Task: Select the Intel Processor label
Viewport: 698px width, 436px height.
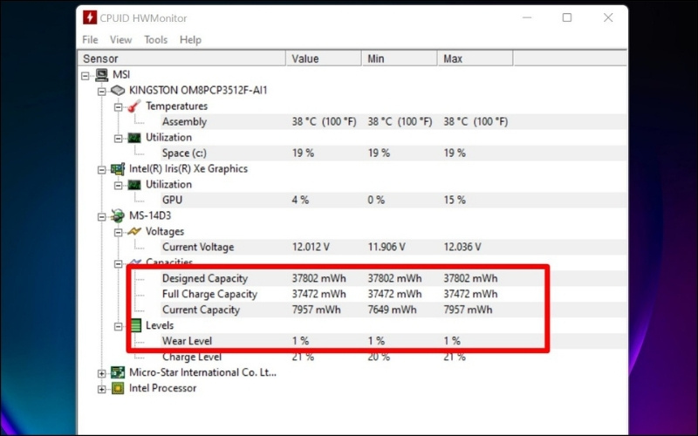Action: [x=162, y=388]
